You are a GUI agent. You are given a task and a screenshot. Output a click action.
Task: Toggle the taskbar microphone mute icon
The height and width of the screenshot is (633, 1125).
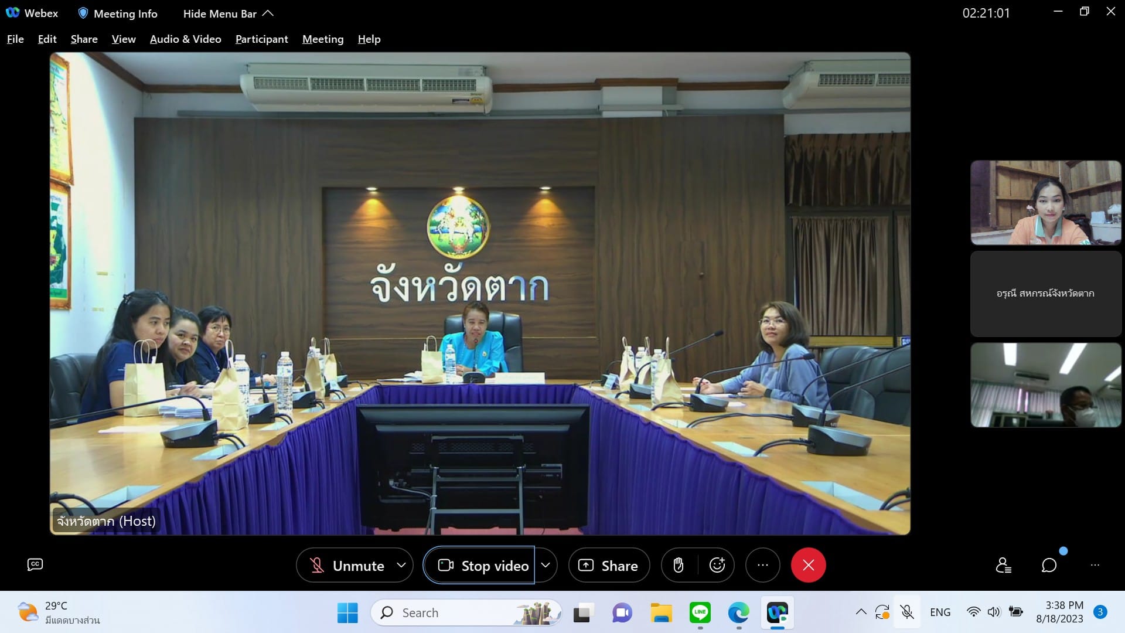click(x=907, y=612)
